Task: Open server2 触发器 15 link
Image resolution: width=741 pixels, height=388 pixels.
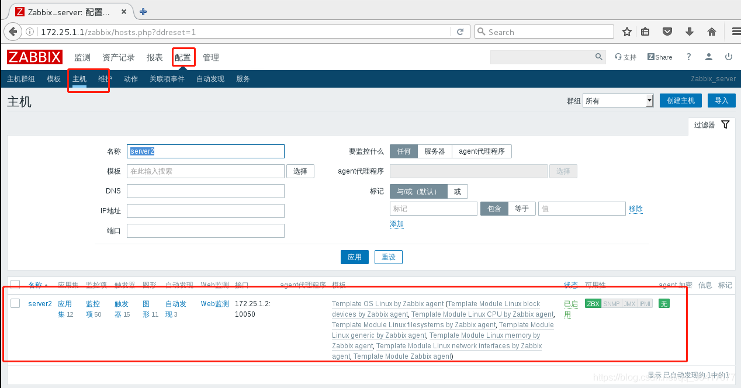Action: tap(122, 309)
